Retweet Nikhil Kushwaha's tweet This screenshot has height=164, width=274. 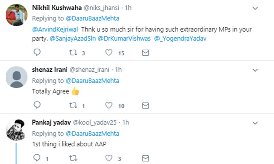(x=73, y=52)
